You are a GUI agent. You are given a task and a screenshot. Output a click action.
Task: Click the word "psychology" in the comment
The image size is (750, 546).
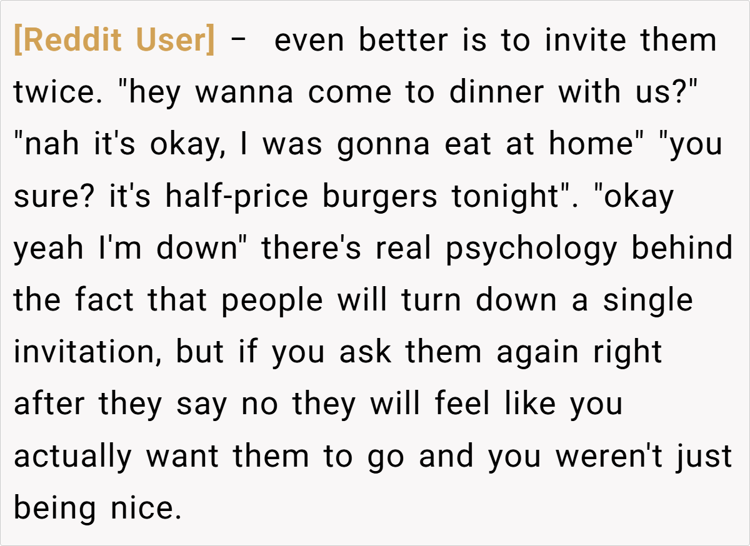(531, 249)
